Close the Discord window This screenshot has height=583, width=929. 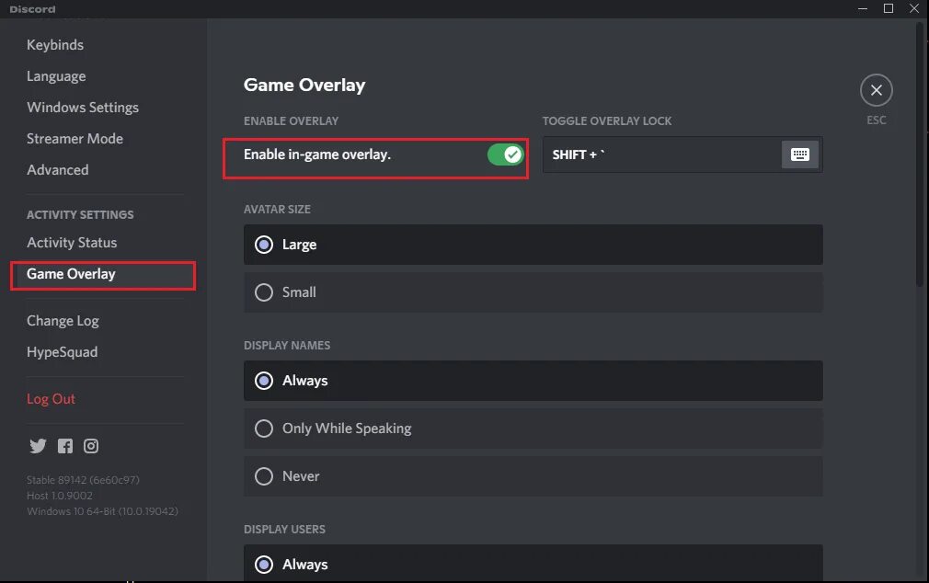pyautogui.click(x=914, y=8)
